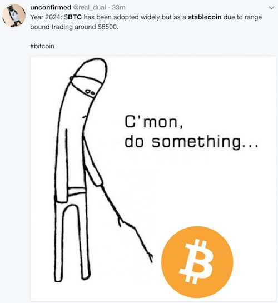Click the unconfirmed display name
278x303 pixels.
pos(51,8)
